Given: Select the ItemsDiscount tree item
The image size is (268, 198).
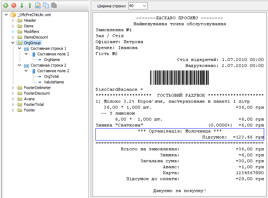Looking at the screenshot, I should pos(36,37).
